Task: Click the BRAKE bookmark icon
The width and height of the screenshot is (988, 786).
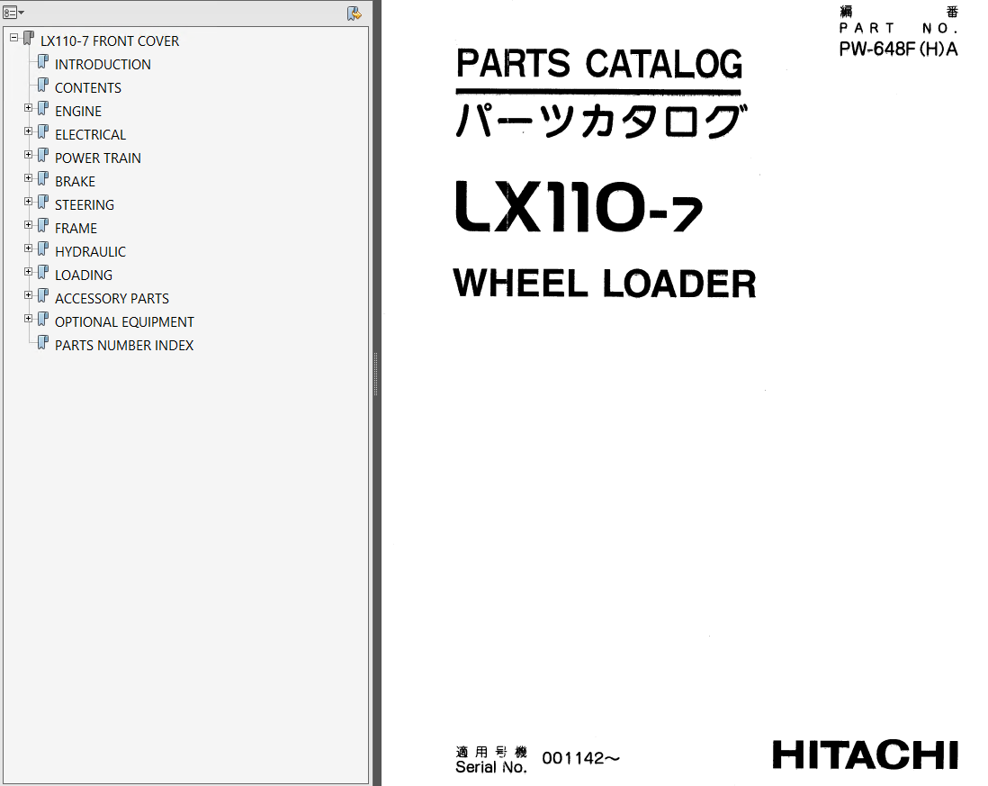Action: click(x=43, y=178)
